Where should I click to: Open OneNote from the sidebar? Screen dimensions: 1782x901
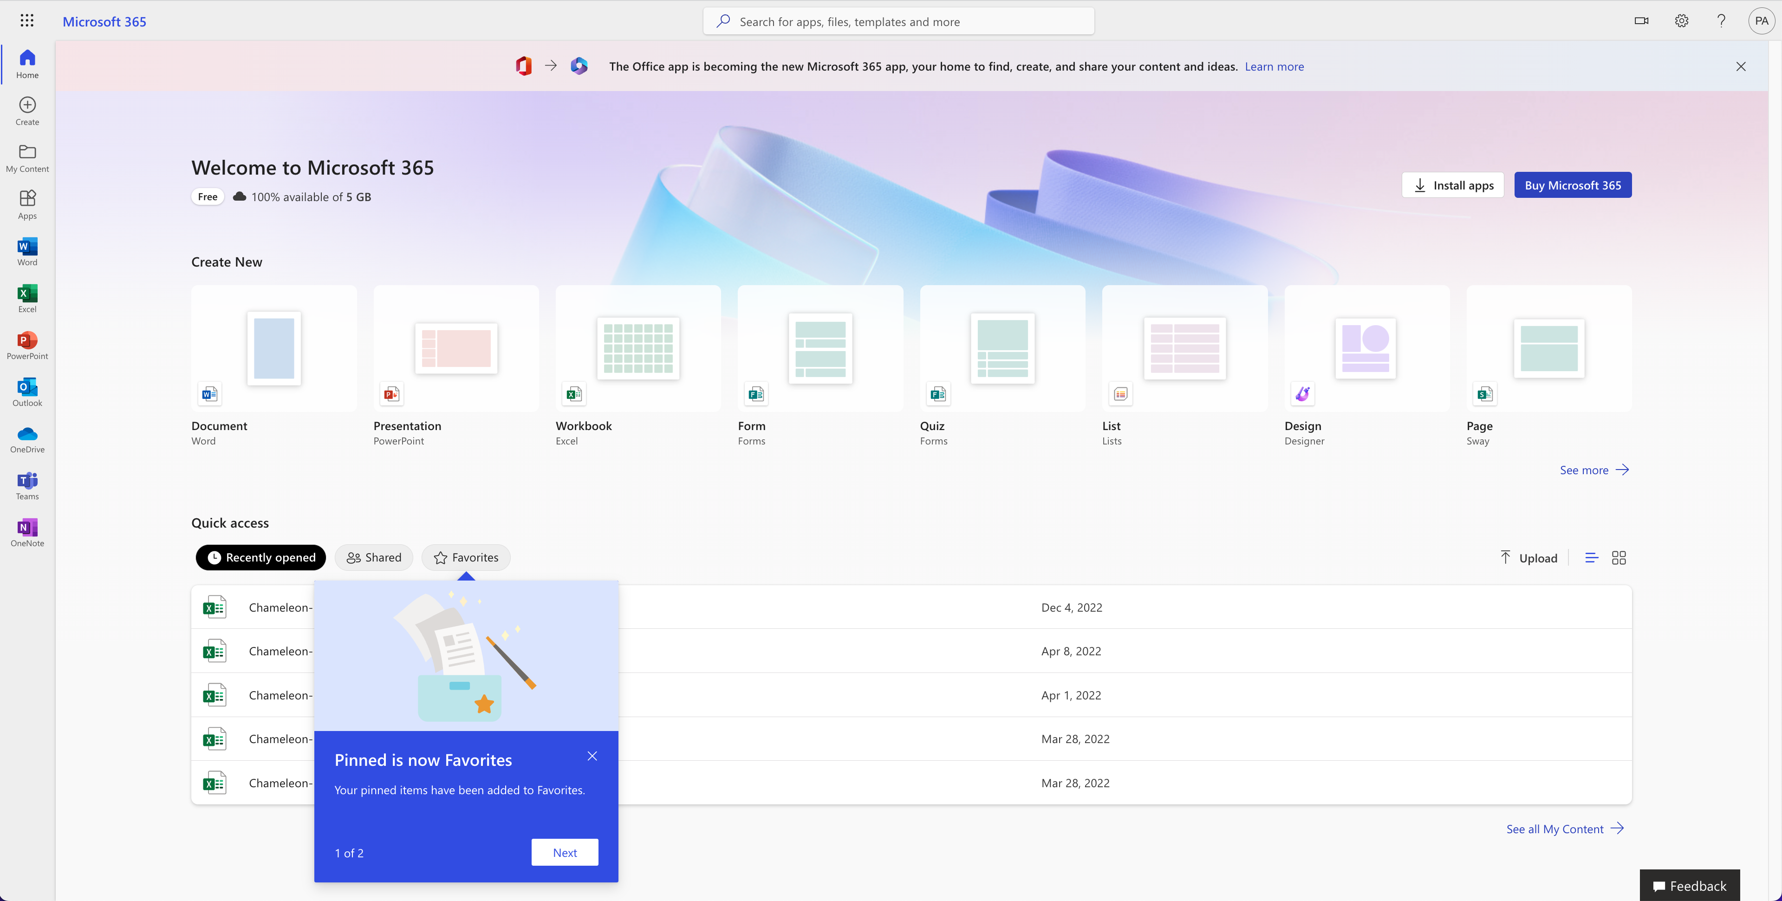pos(27,533)
